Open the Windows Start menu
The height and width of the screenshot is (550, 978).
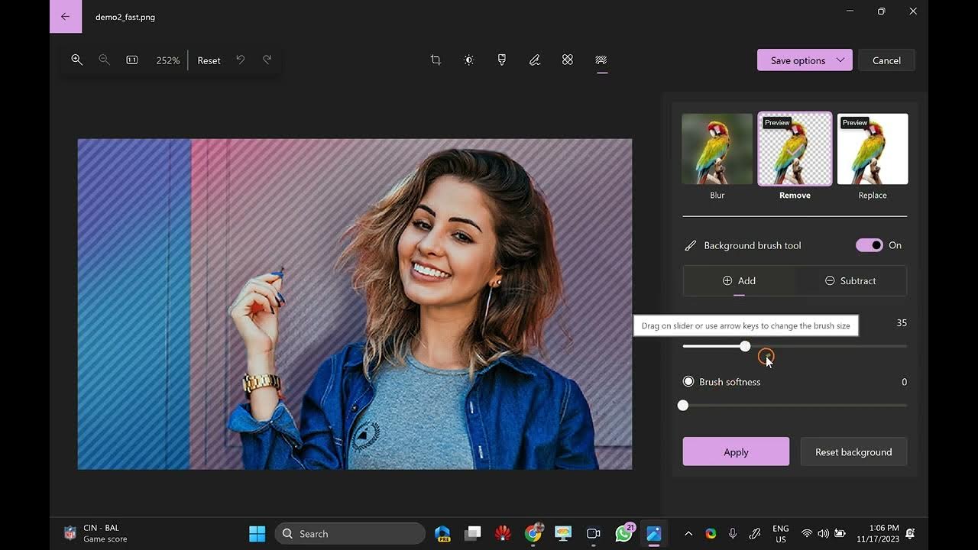257,534
